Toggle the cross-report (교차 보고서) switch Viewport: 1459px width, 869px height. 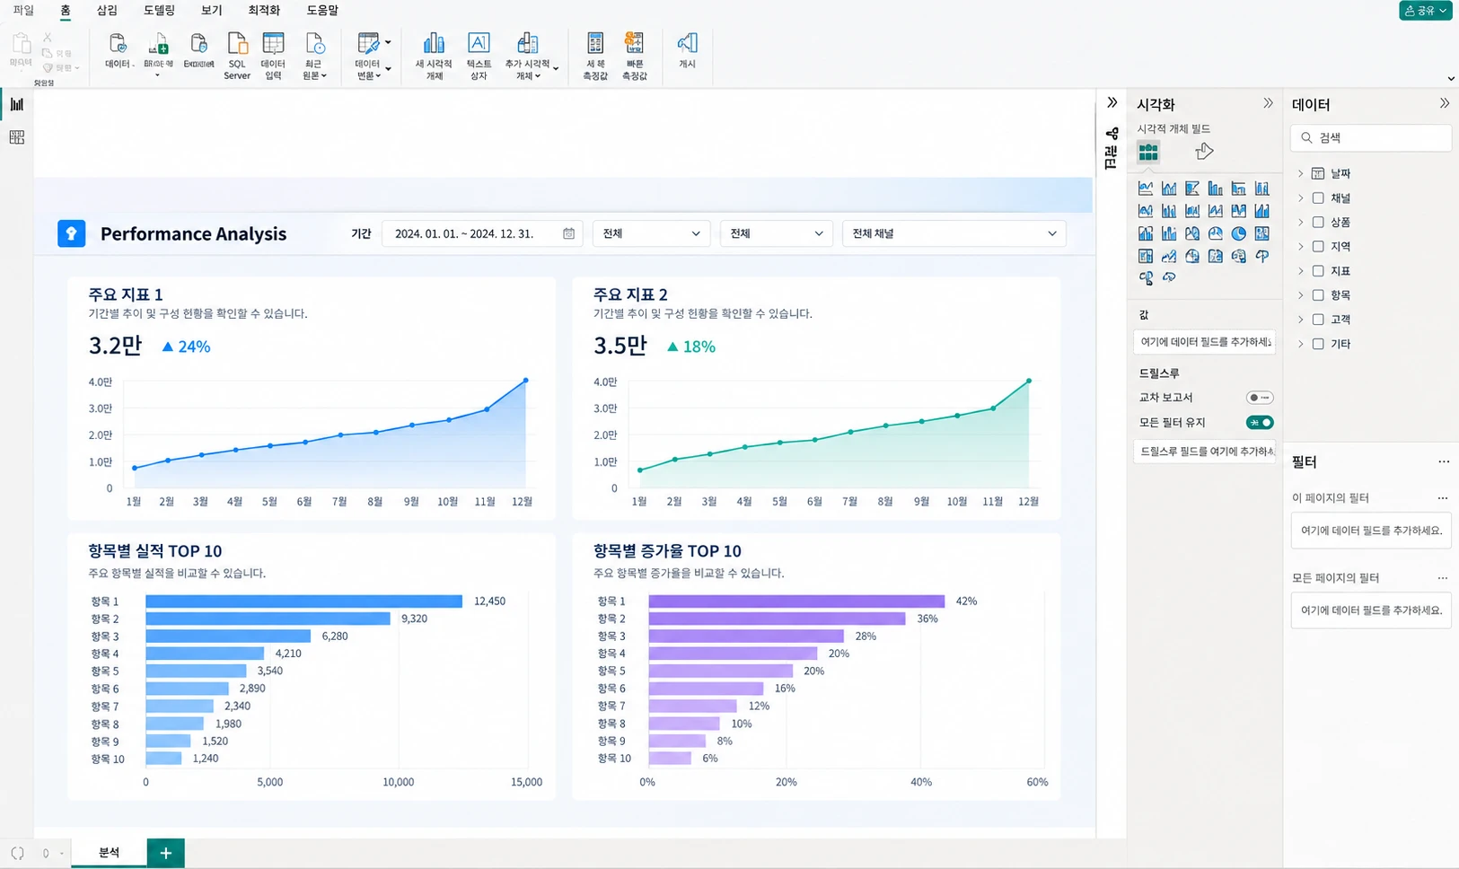pyautogui.click(x=1260, y=398)
